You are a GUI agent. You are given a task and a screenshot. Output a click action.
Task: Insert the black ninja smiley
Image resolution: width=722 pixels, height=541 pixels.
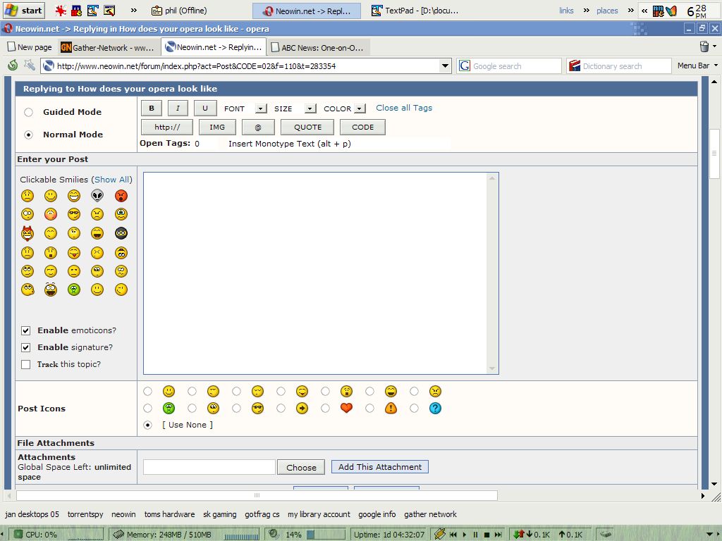[x=121, y=233]
